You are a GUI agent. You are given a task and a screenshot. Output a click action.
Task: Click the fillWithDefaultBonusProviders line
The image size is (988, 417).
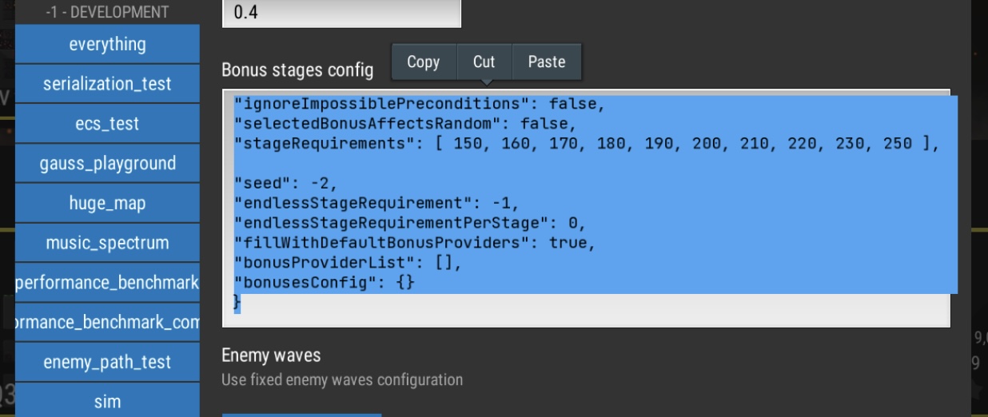pos(414,243)
